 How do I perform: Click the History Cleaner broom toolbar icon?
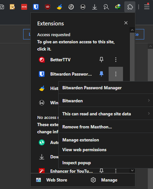59,7
